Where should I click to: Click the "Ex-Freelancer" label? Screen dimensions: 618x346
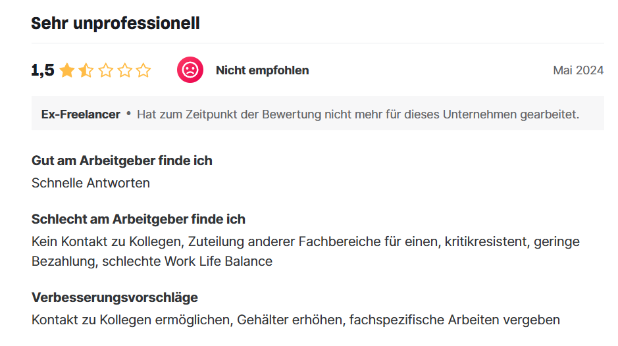point(80,114)
